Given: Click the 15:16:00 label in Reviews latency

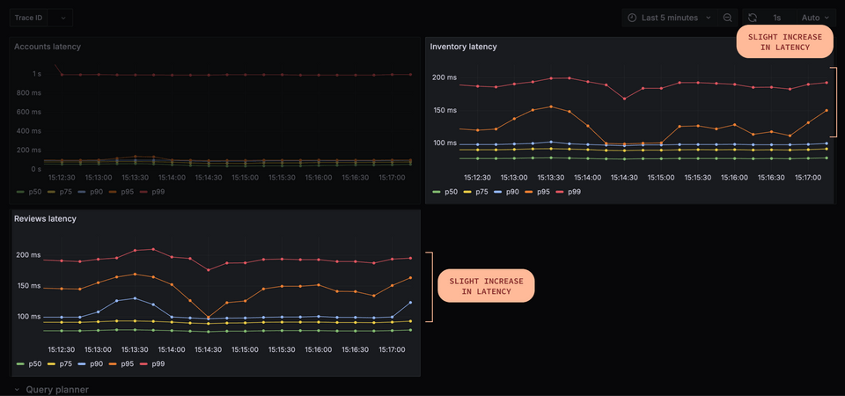Looking at the screenshot, I should tap(319, 349).
